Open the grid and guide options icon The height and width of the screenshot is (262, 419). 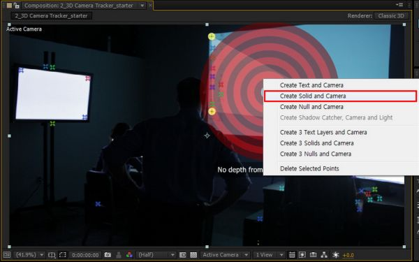click(52, 255)
